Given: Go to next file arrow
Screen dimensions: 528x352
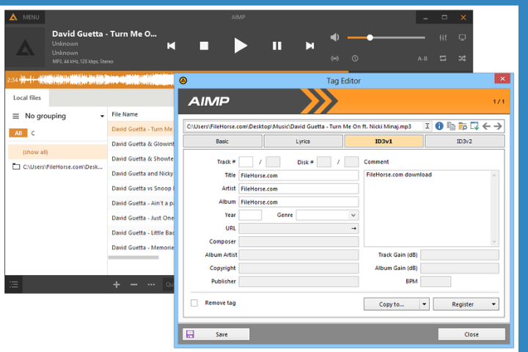Looking at the screenshot, I should [x=498, y=126].
